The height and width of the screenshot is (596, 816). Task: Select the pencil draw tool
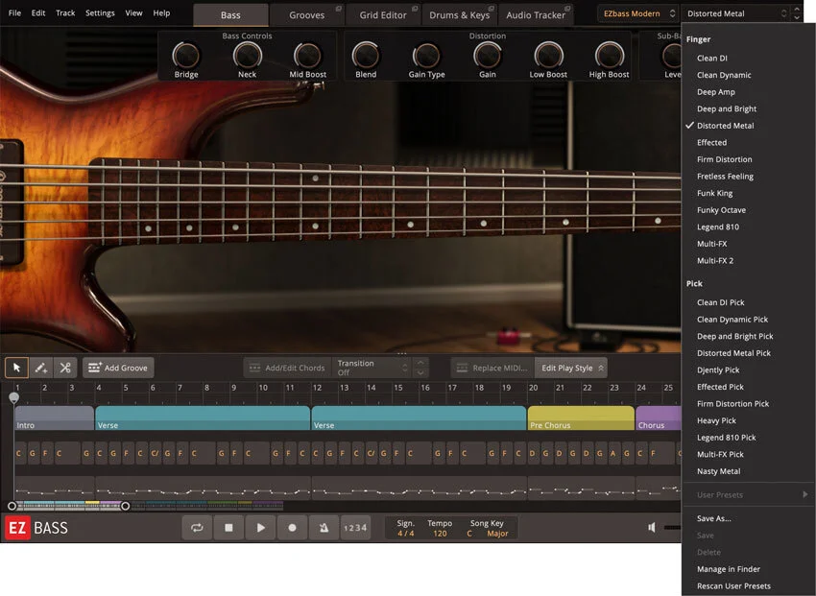pyautogui.click(x=40, y=368)
